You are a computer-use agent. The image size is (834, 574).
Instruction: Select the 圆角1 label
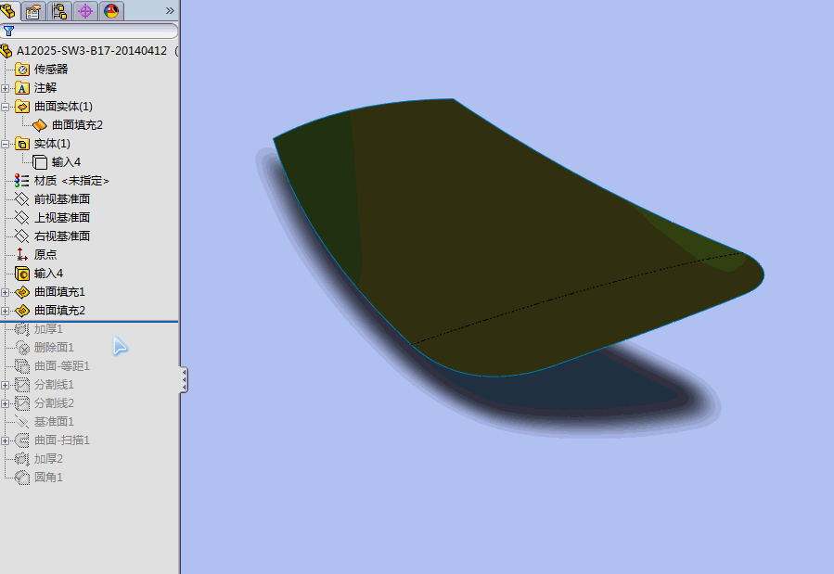point(48,478)
